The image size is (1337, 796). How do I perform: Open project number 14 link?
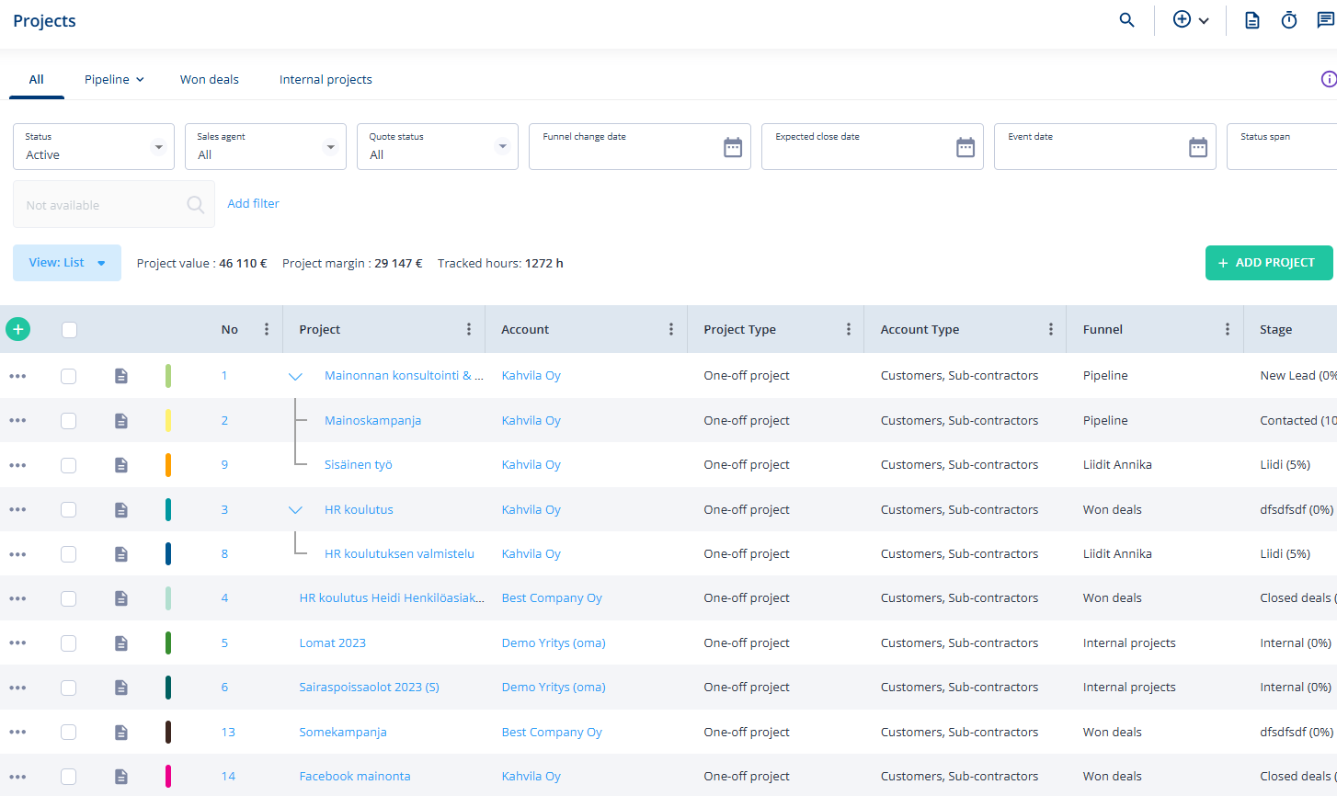(x=228, y=777)
